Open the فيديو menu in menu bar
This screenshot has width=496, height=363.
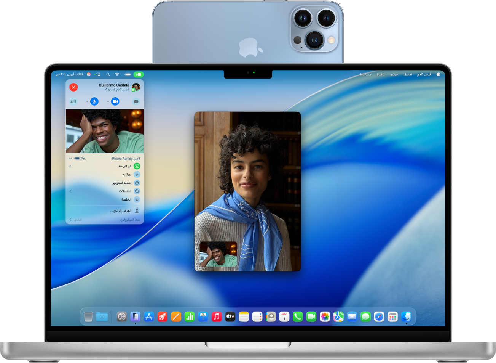coord(394,74)
